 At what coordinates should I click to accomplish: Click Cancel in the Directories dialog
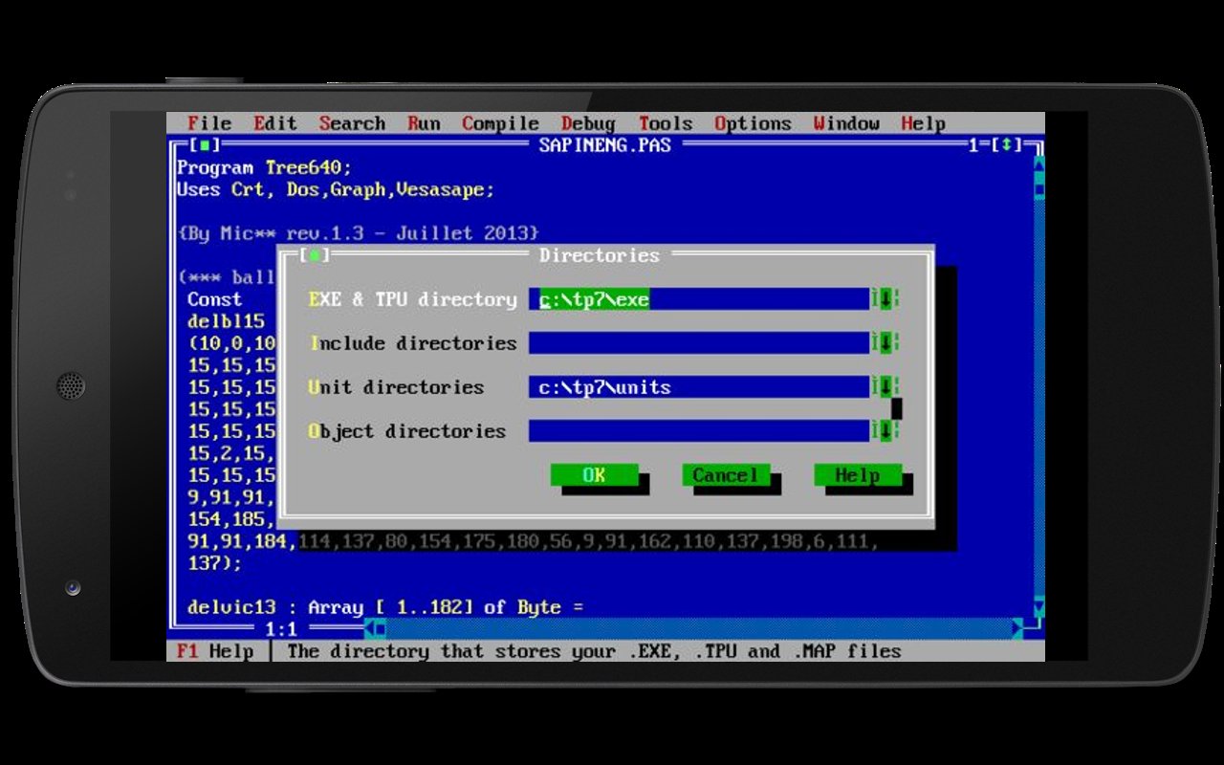click(x=725, y=474)
